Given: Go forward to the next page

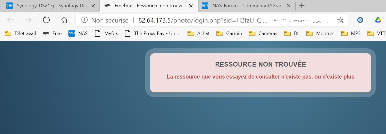Looking at the screenshot, I should [x=28, y=20].
